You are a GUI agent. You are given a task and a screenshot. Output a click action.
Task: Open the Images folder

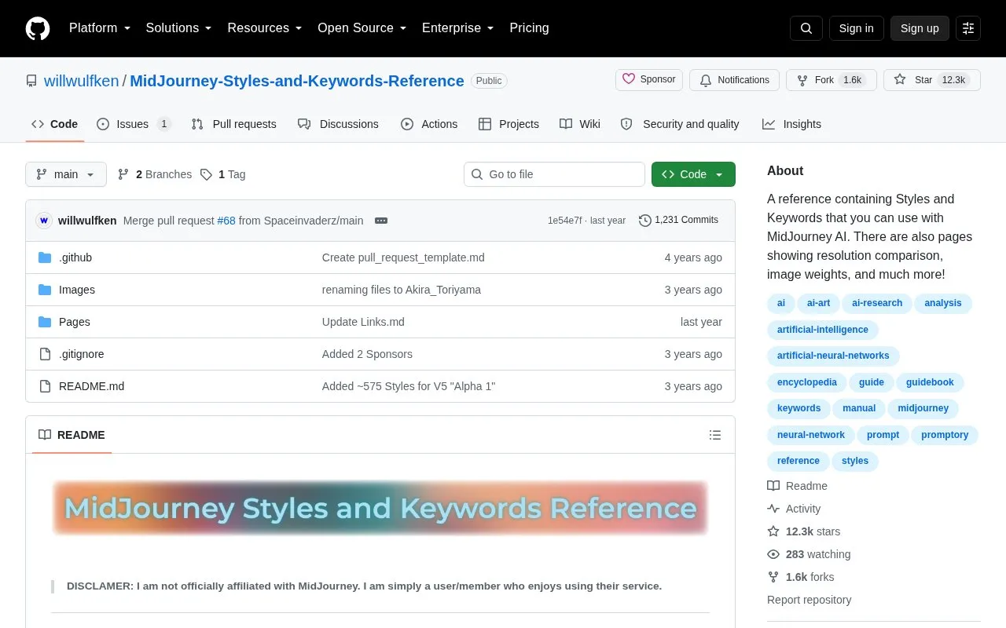(x=77, y=290)
